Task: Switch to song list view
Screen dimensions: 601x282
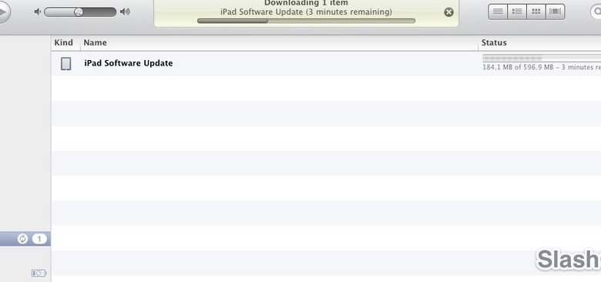Action: (x=498, y=12)
